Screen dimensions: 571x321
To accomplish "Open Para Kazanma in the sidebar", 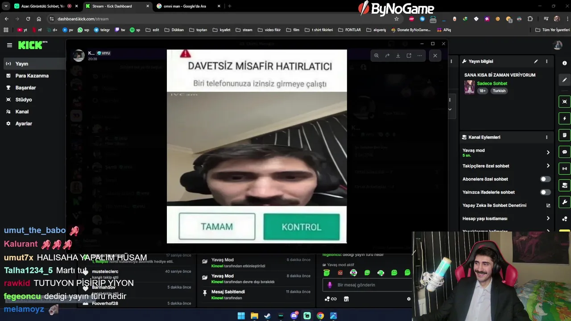I will click(33, 76).
